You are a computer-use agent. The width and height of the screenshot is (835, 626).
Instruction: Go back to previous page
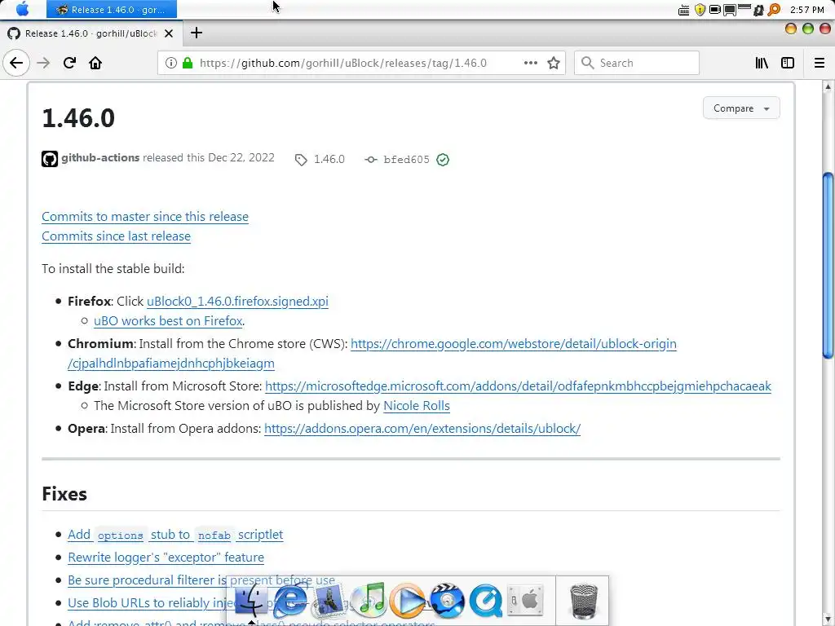pos(16,63)
